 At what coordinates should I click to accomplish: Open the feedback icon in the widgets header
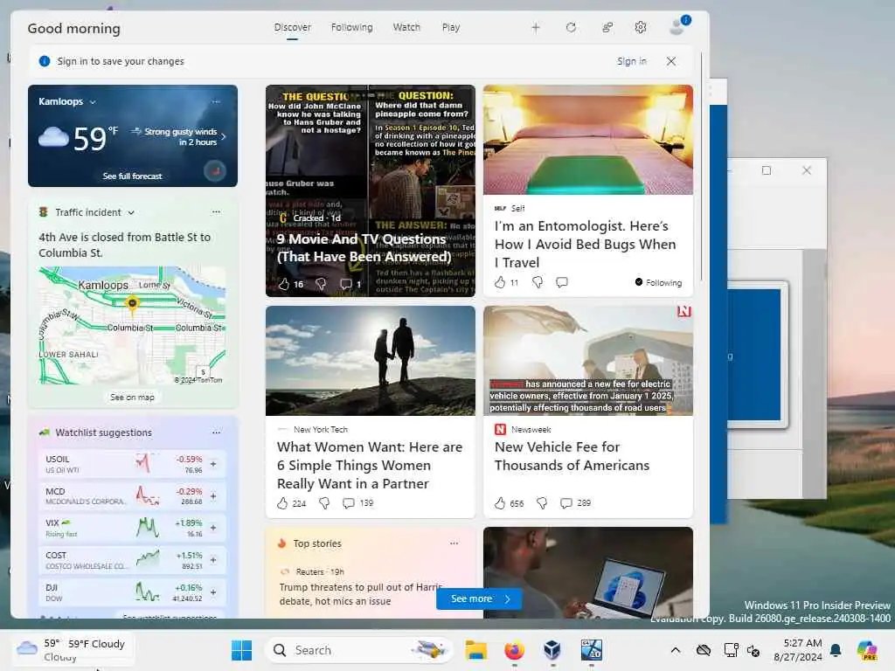(607, 27)
